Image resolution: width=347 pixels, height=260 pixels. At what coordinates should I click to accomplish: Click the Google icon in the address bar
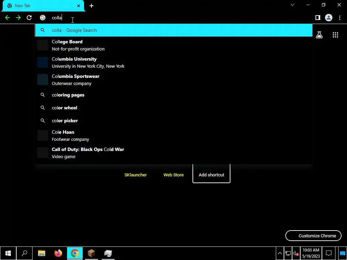(x=43, y=18)
